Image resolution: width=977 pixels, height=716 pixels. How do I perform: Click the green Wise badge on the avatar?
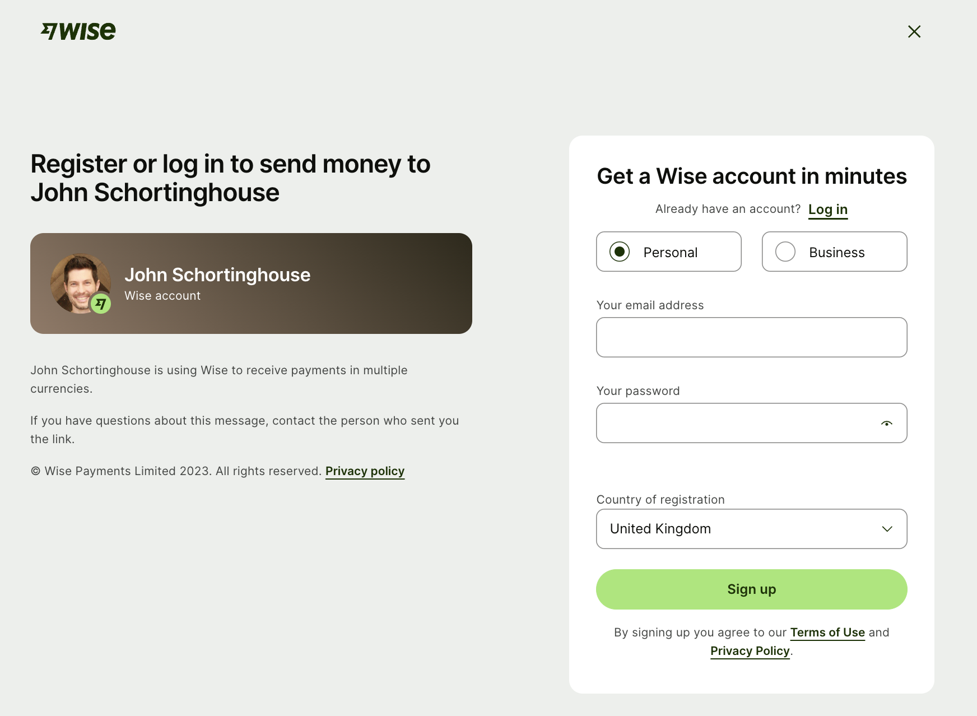(101, 304)
